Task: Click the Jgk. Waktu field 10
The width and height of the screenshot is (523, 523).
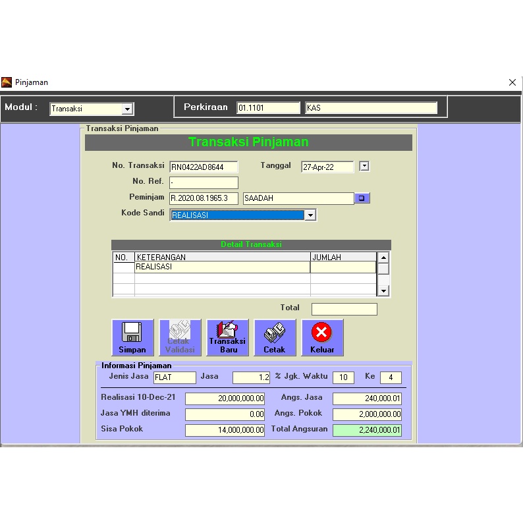Action: tap(343, 377)
